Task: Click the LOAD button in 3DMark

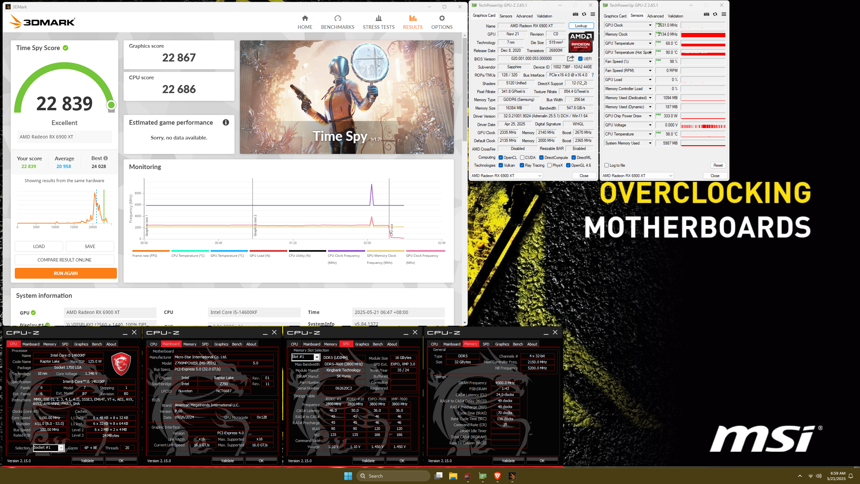Action: pyautogui.click(x=39, y=246)
